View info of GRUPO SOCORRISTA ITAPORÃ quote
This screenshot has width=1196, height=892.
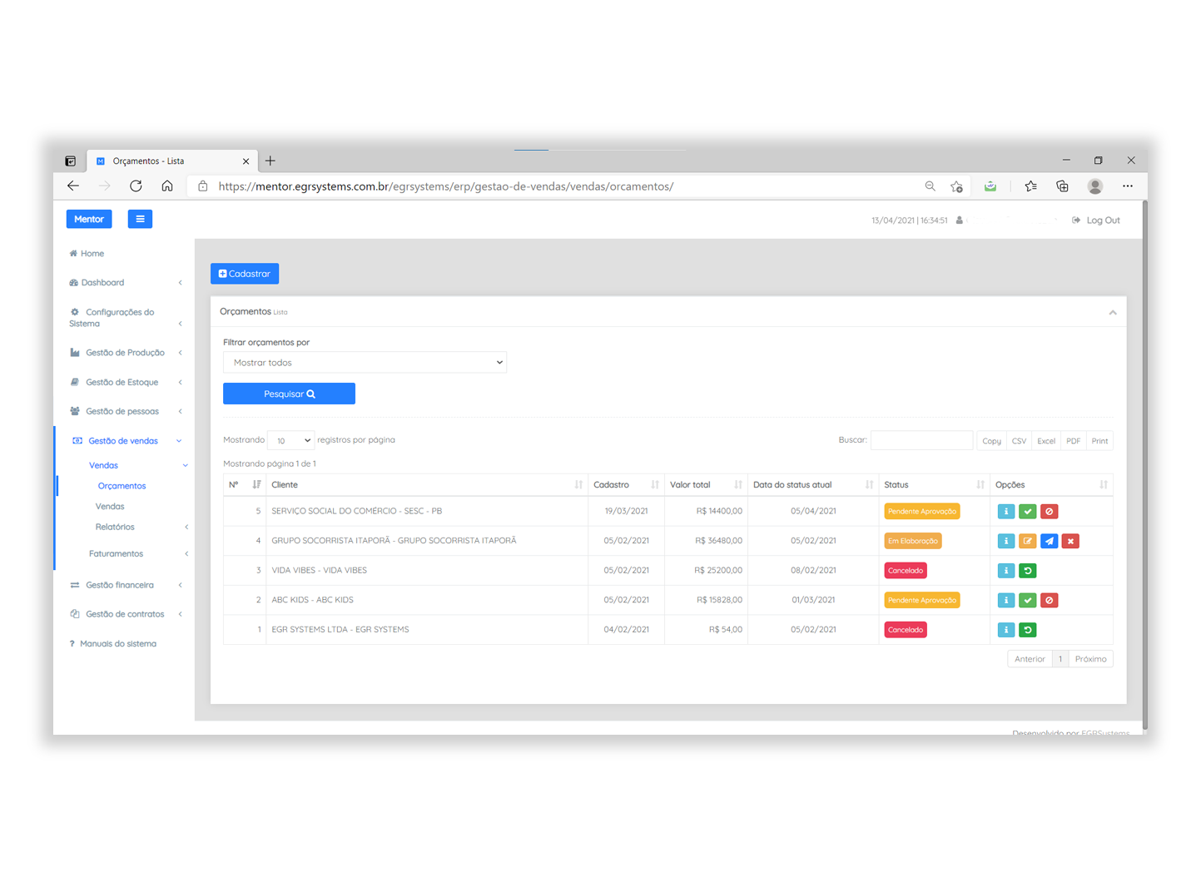[1005, 541]
